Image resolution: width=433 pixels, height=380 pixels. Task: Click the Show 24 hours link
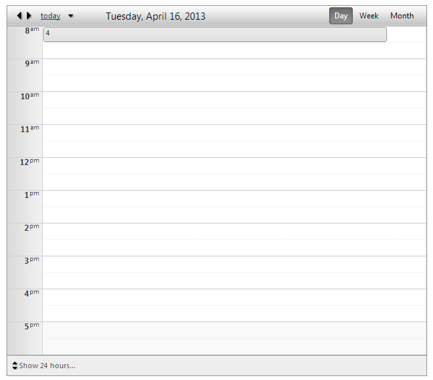[x=47, y=366]
